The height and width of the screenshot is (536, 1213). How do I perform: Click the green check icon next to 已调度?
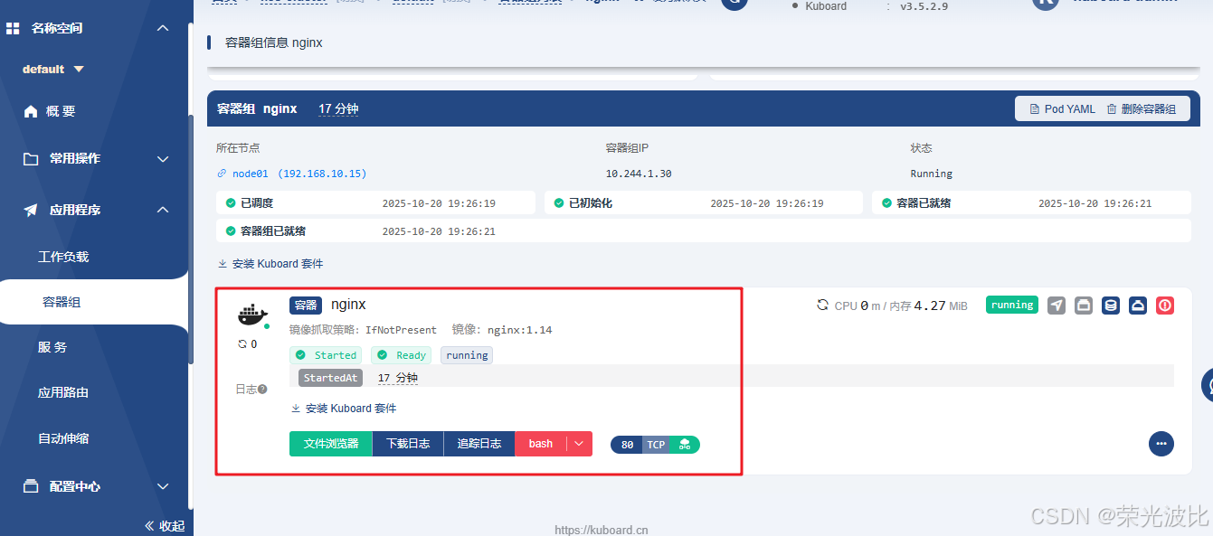pos(231,203)
